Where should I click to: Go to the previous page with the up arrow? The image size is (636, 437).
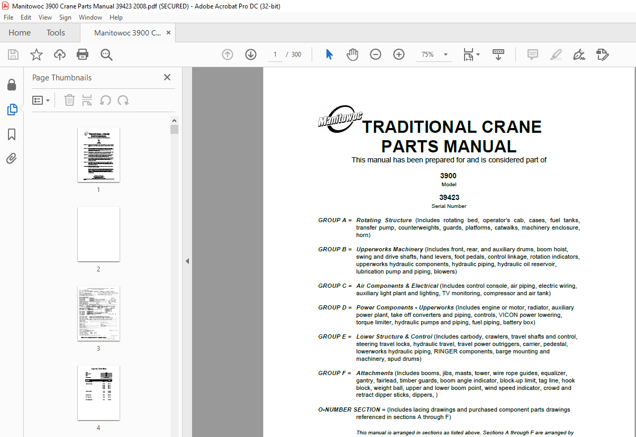click(x=228, y=54)
